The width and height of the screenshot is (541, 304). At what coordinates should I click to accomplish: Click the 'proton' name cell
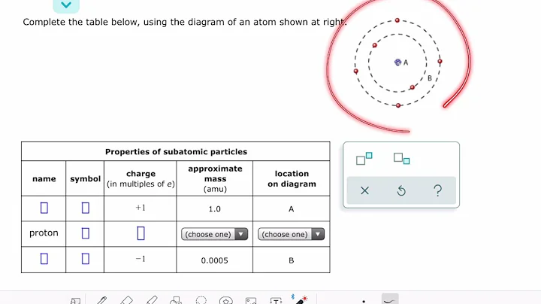[44, 233]
